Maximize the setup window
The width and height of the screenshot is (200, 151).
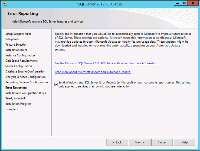coord(184,3)
